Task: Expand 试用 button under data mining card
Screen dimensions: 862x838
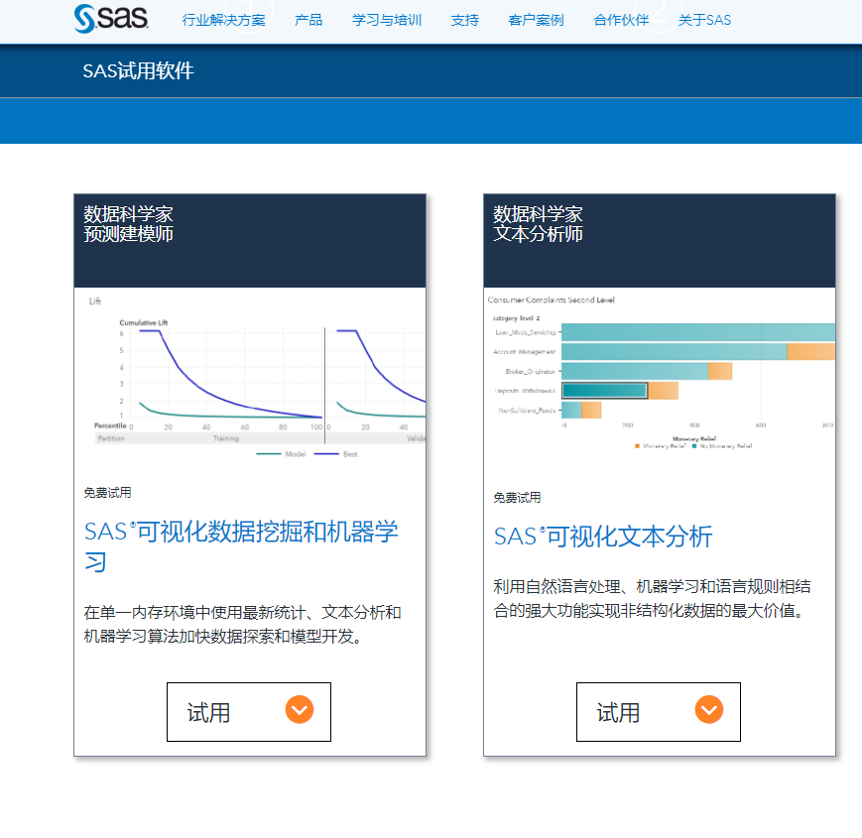Action: (x=248, y=712)
